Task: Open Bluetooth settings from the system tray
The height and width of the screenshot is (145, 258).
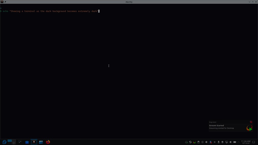Action: pyautogui.click(x=210, y=142)
